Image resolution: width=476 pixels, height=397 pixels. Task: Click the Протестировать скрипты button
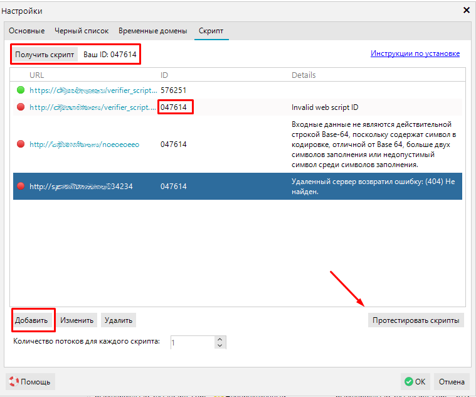pyautogui.click(x=416, y=320)
